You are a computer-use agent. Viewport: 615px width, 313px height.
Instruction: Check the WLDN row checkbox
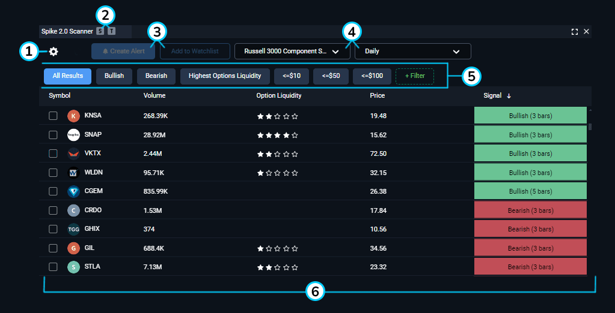(53, 173)
